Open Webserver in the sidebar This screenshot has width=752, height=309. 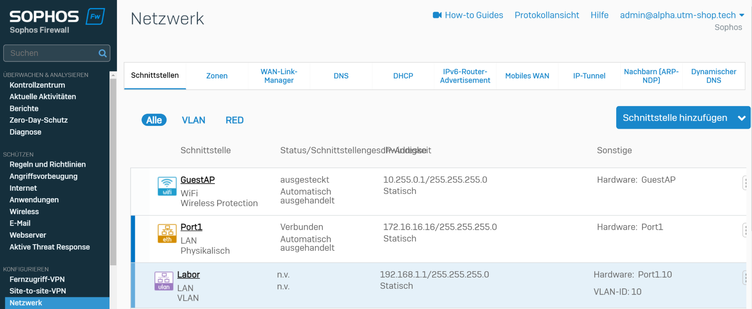28,235
